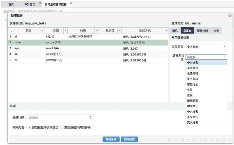234x145 pixels.
Task: Close the SQL窗口 tab via its X
Action: pos(40,3)
